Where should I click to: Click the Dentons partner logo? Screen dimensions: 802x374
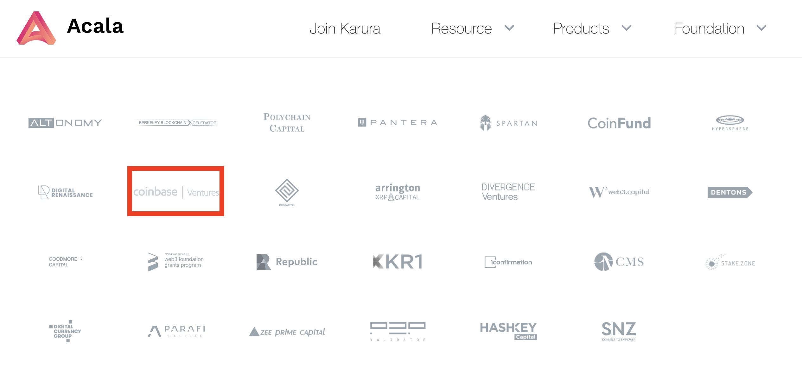730,192
